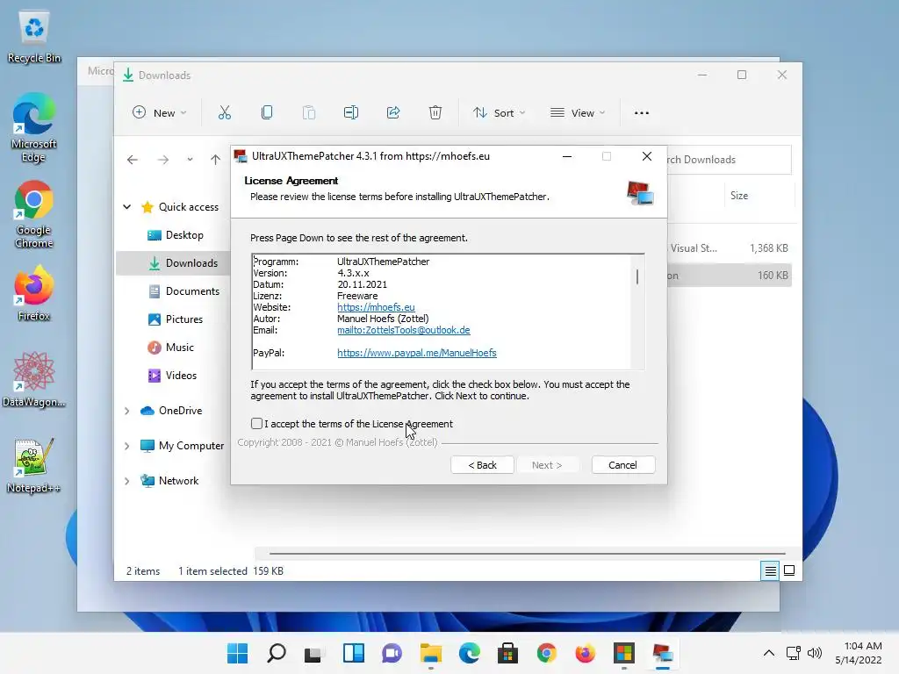Open the See more ellipsis menu

[x=642, y=113]
